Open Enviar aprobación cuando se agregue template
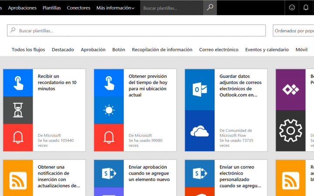The height and width of the screenshot is (196, 314). tap(149, 173)
